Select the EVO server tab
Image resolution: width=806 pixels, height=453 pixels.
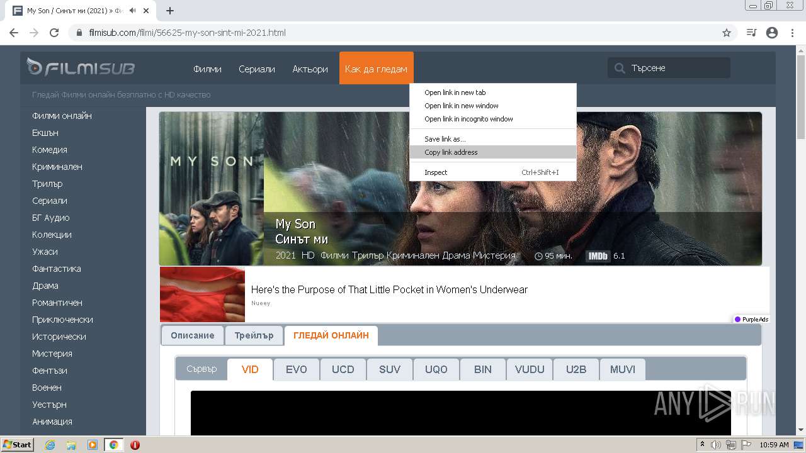coord(296,369)
